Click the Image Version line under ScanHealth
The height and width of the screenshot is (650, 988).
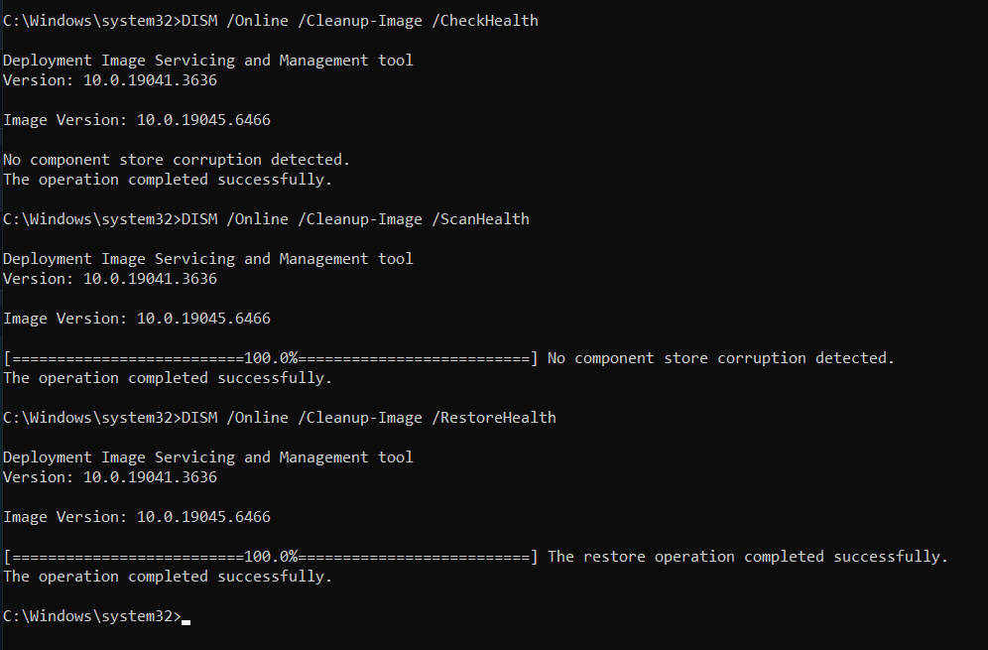137,319
